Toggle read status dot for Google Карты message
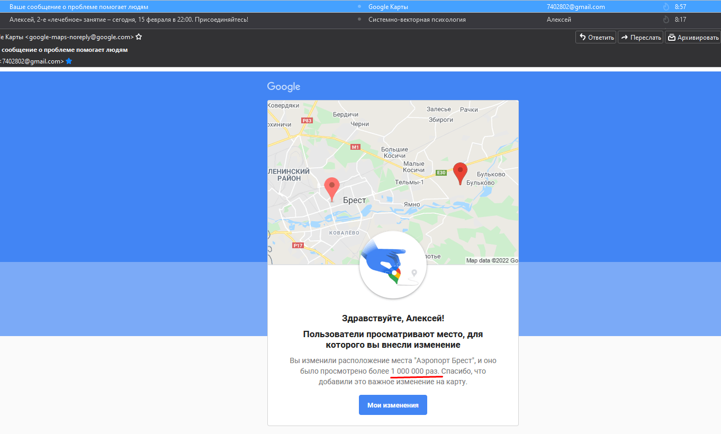Image resolution: width=721 pixels, height=434 pixels. pos(359,7)
